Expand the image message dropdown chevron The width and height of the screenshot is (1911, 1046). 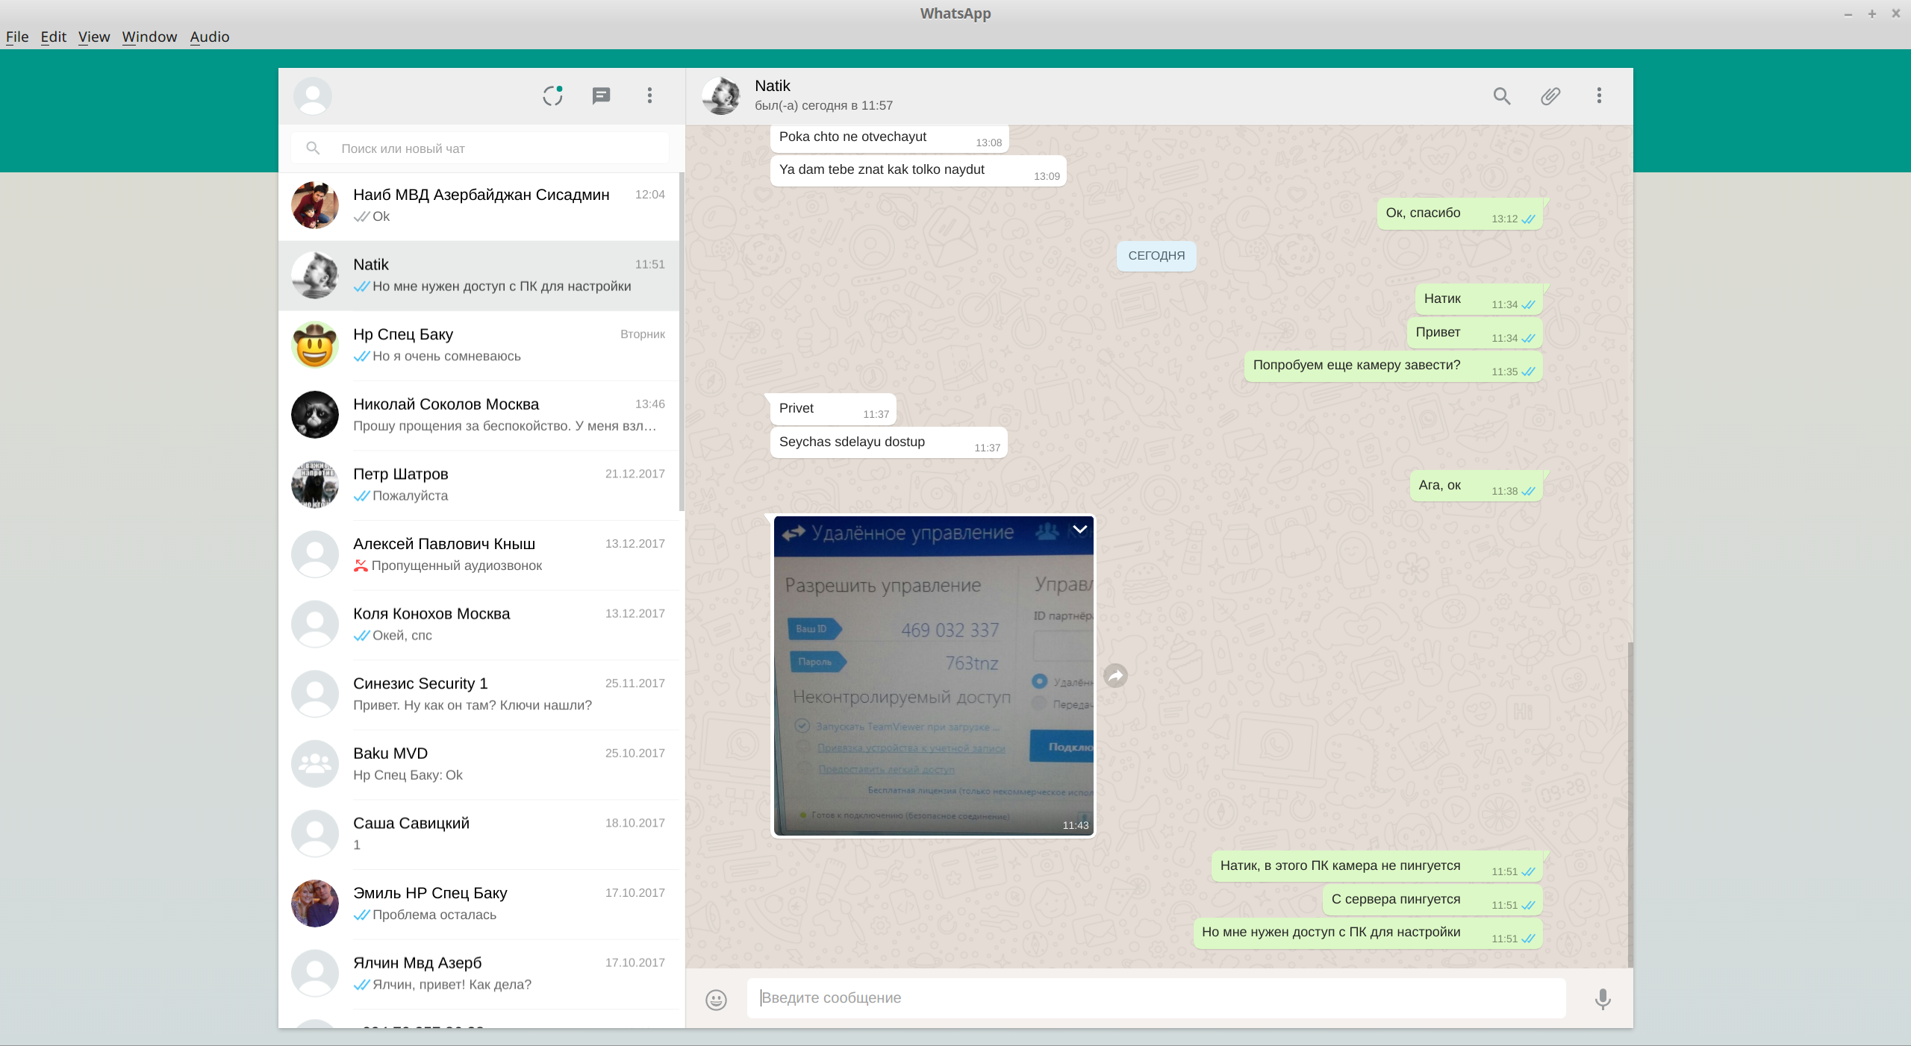click(x=1079, y=529)
